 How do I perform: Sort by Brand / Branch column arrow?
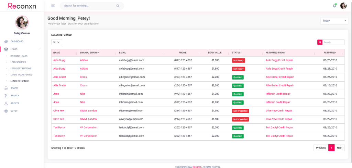(115, 53)
